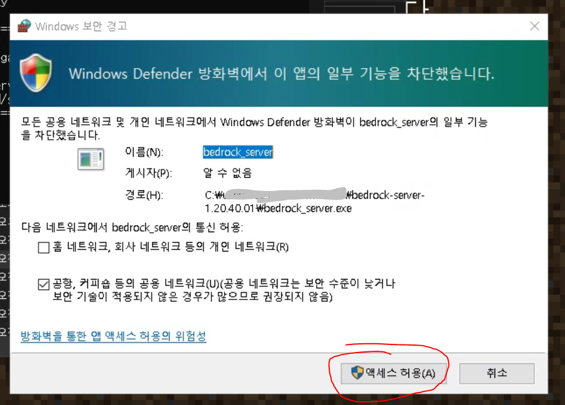
Task: Click the 이름(N): label
Action: pyautogui.click(x=144, y=152)
